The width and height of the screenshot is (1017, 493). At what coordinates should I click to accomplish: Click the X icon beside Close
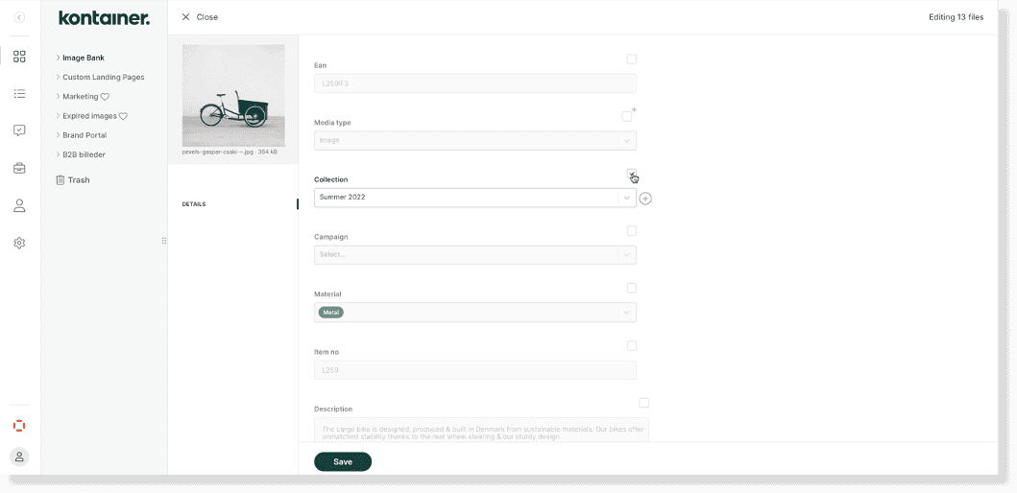coord(186,17)
